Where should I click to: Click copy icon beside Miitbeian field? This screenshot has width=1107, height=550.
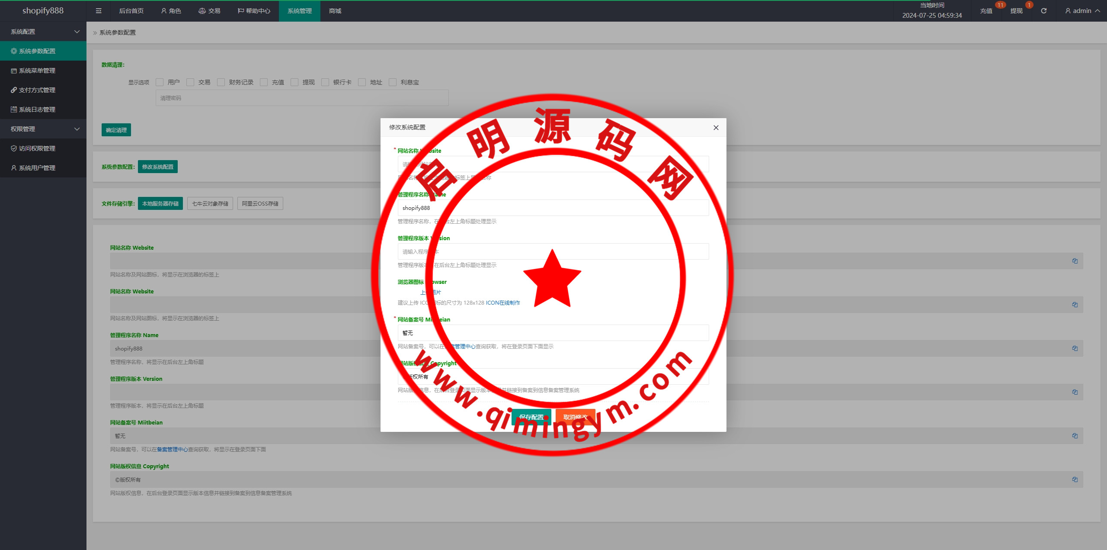point(1075,436)
